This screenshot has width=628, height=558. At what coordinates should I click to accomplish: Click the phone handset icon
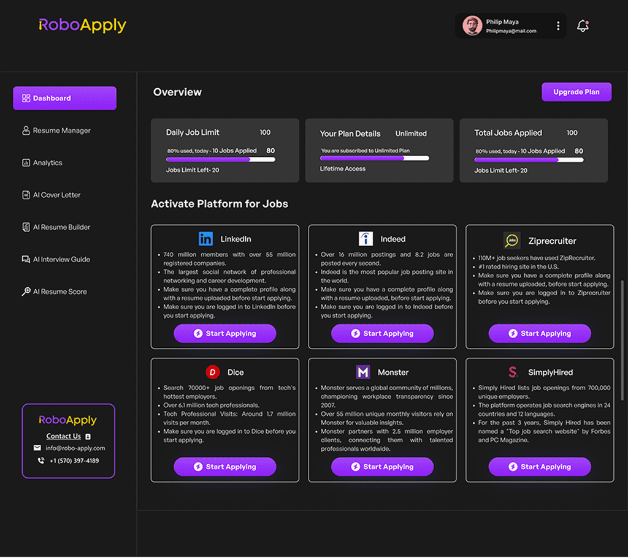41,461
